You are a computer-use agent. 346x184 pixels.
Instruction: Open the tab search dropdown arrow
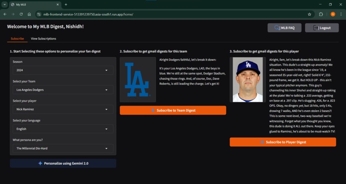point(4,4)
